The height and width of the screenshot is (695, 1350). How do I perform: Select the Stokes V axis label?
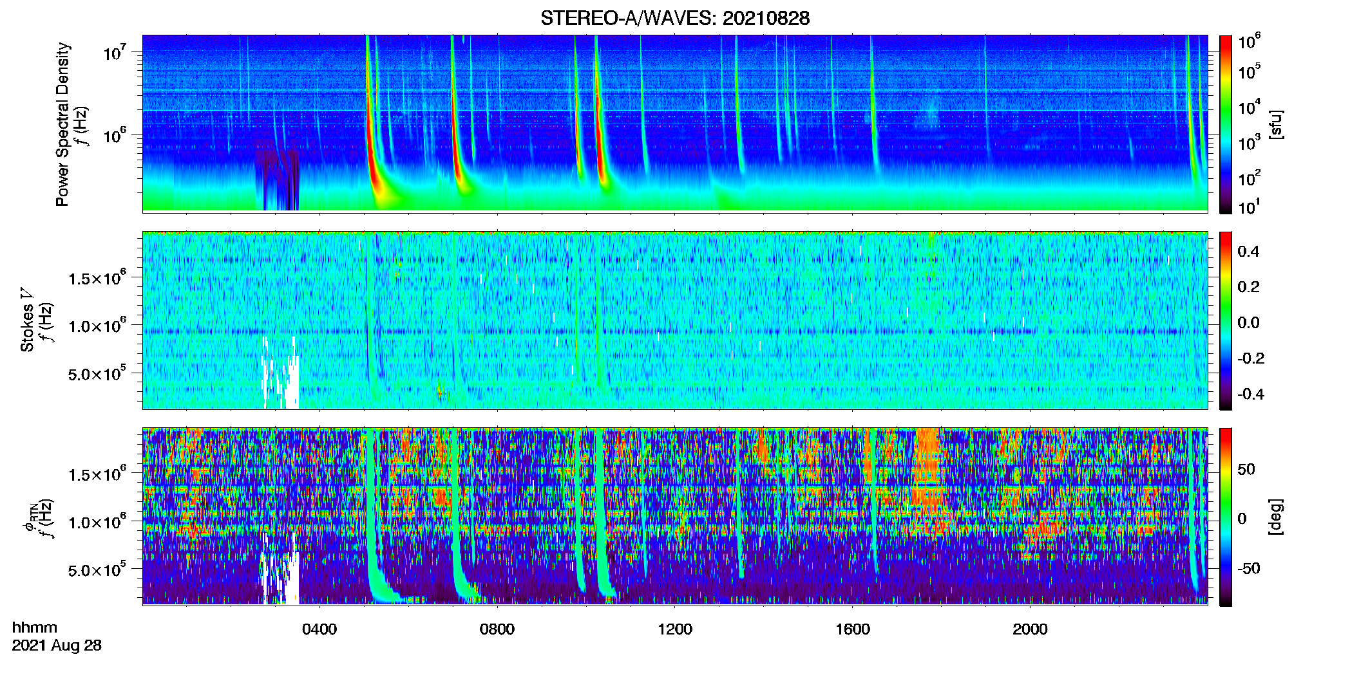click(27, 320)
